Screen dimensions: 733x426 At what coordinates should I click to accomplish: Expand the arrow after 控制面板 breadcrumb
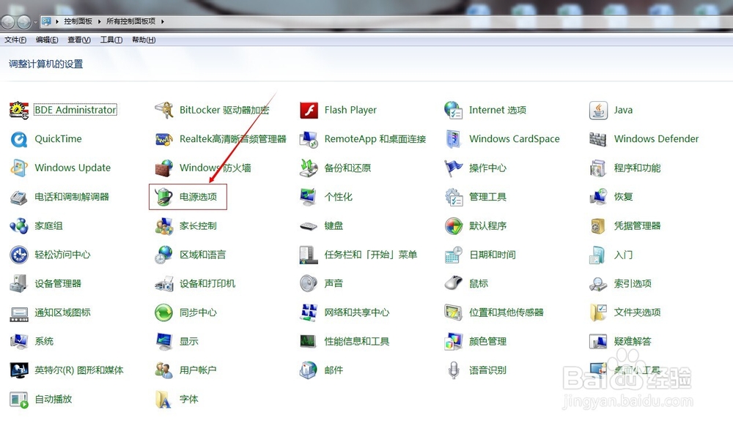[99, 21]
